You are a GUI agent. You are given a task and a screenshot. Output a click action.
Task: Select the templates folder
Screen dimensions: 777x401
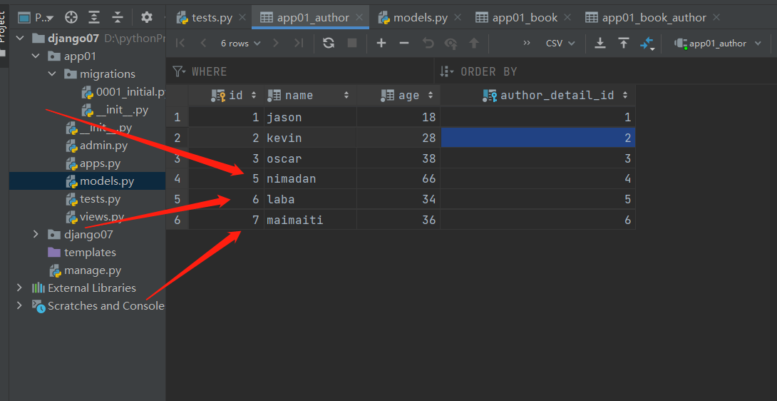(82, 252)
